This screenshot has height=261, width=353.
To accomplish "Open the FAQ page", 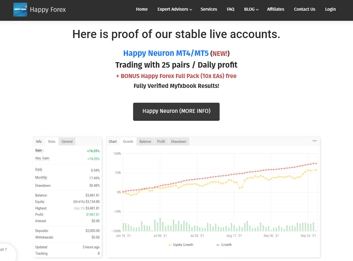I will pyautogui.click(x=231, y=9).
